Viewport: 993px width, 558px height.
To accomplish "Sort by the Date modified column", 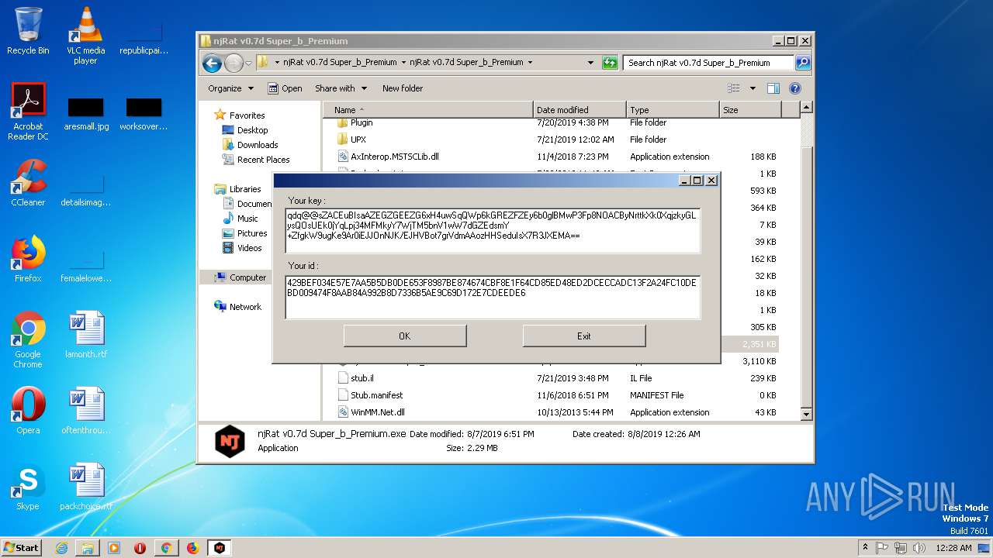I will click(x=580, y=110).
